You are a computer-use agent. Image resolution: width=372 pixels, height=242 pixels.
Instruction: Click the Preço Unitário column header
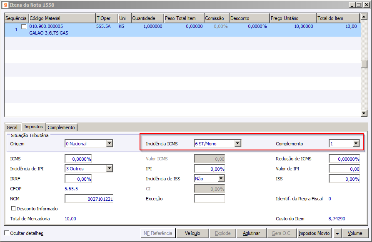tap(293, 18)
